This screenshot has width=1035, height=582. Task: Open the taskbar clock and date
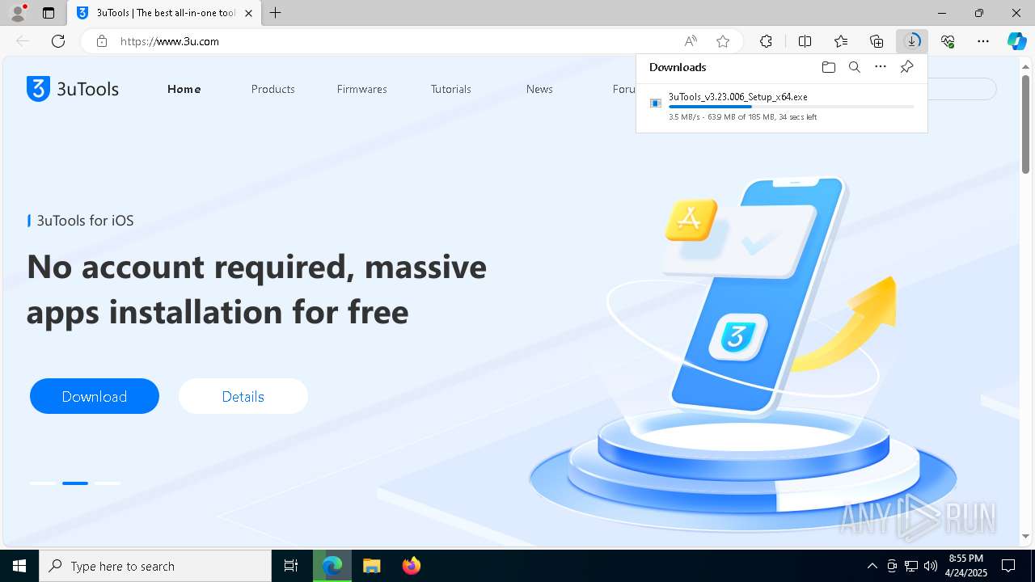click(x=966, y=566)
